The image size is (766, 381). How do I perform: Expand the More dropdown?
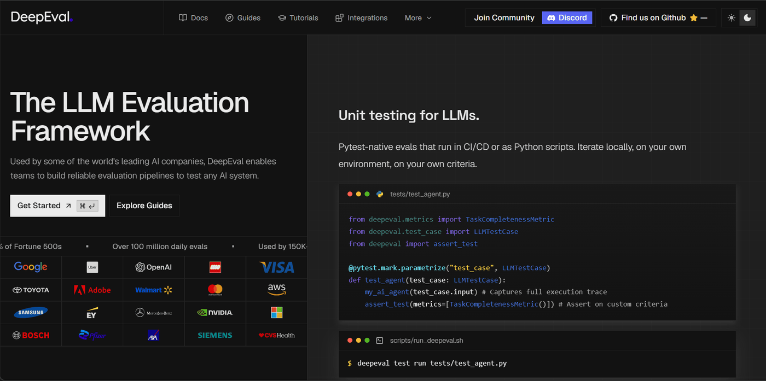[418, 18]
